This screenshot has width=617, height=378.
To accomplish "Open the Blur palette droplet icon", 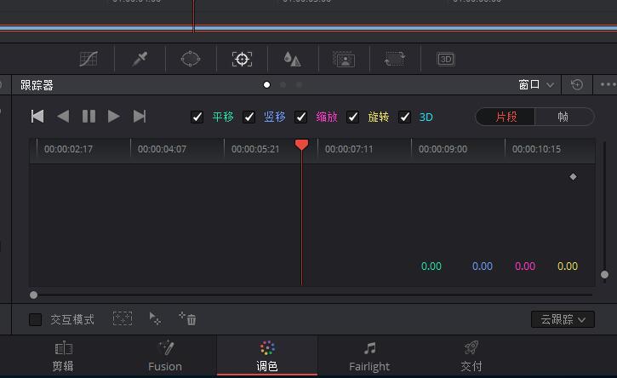I will (x=293, y=59).
